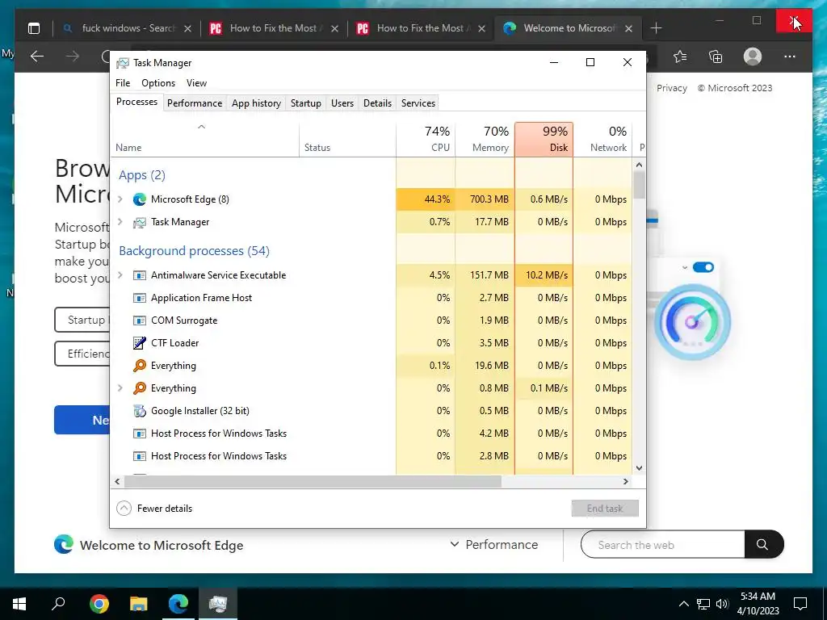Collapse view with Fewer details
827x620 pixels.
pyautogui.click(x=154, y=509)
